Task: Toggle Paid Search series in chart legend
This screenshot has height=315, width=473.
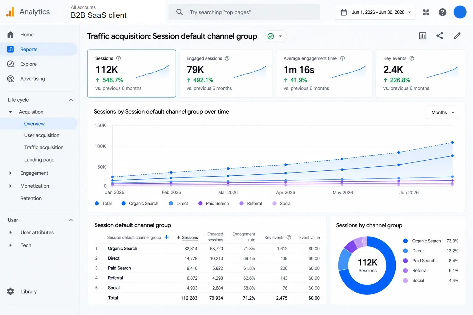Action: click(213, 203)
